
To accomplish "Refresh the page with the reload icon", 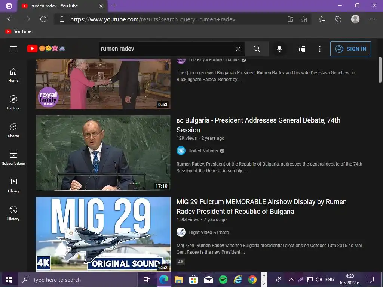I will point(43,19).
